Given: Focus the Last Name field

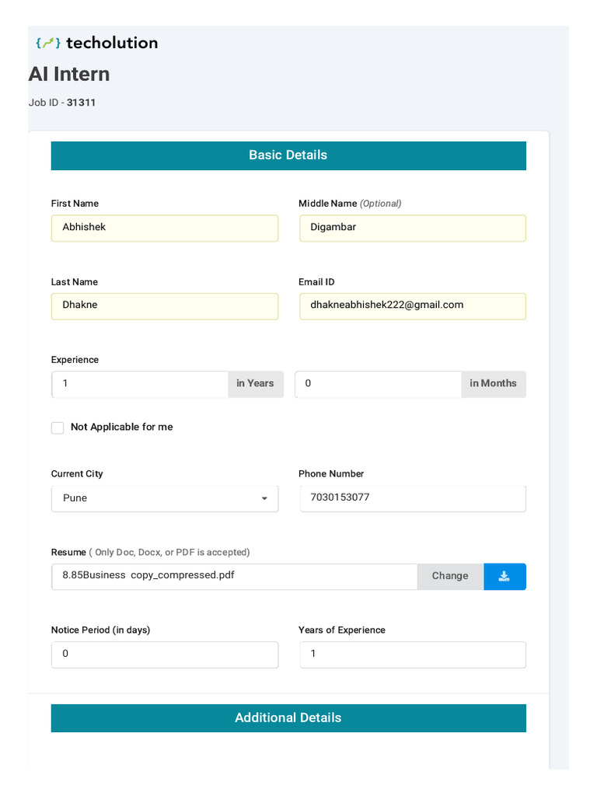Looking at the screenshot, I should coord(165,305).
